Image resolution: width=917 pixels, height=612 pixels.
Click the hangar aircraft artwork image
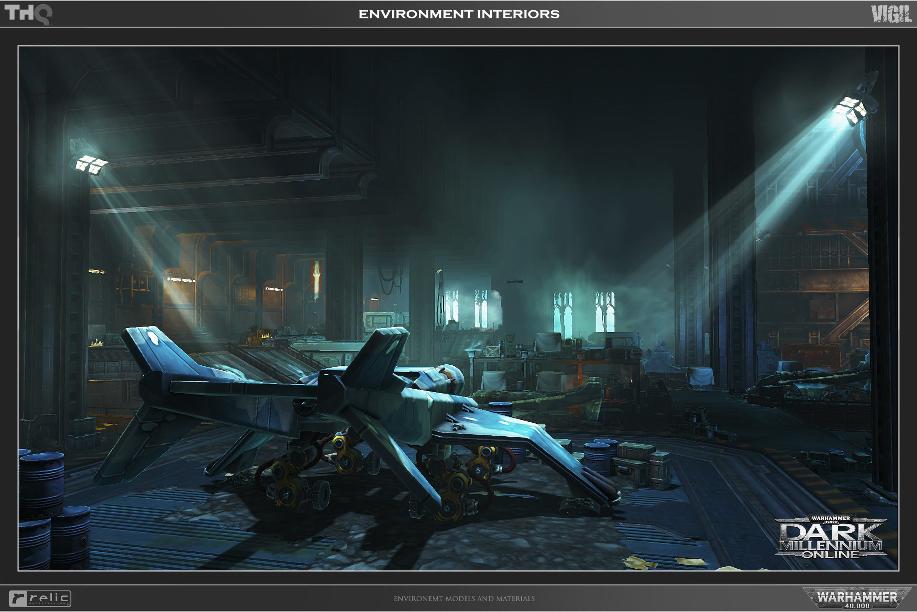pyautogui.click(x=458, y=308)
